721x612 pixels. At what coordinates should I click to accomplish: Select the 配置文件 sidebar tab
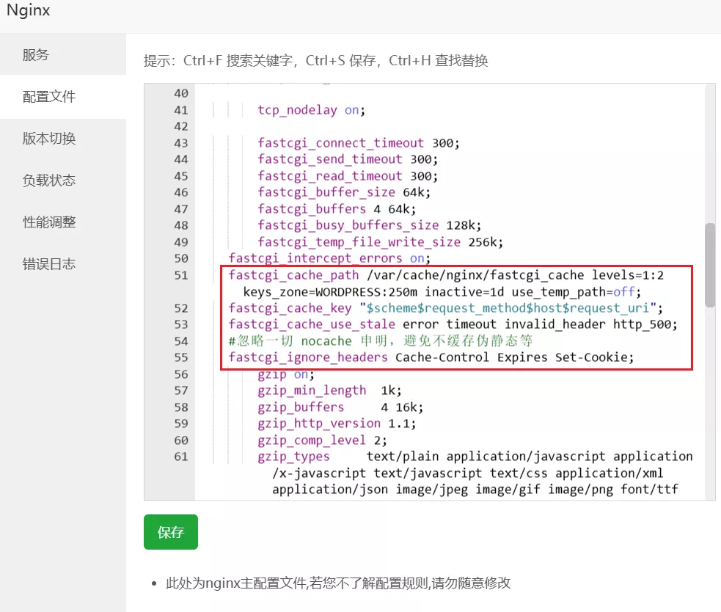(49, 97)
